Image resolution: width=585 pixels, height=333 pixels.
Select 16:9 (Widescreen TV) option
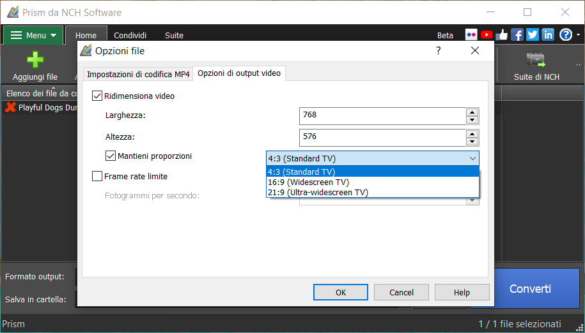point(309,182)
